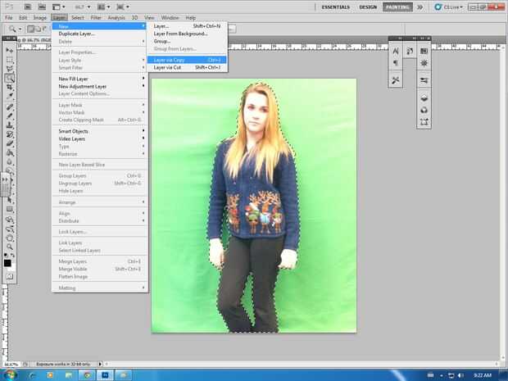Select the Eraser tool
The image size is (508, 381).
(x=9, y=143)
